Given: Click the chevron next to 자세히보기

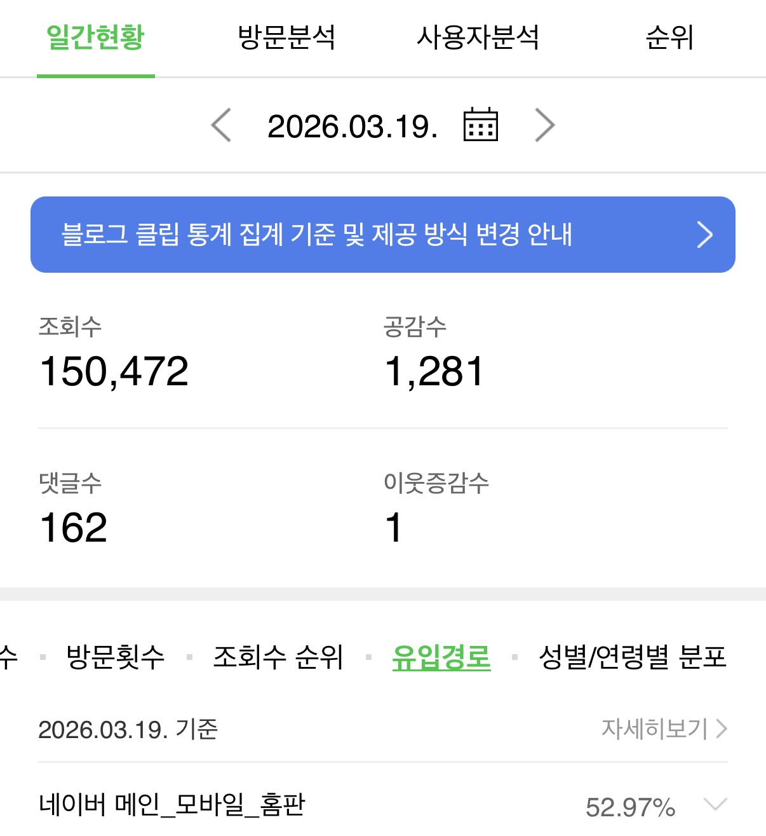Looking at the screenshot, I should tap(721, 729).
